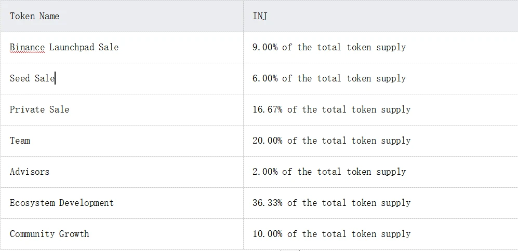Select the 20.00% of total supply cell

(x=331, y=141)
